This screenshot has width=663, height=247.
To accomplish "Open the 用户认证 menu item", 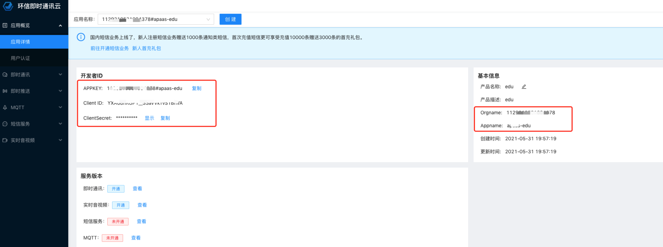I will (34, 58).
